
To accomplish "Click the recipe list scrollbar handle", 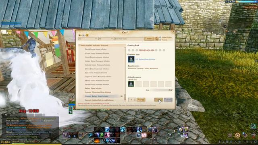I will (125, 97).
